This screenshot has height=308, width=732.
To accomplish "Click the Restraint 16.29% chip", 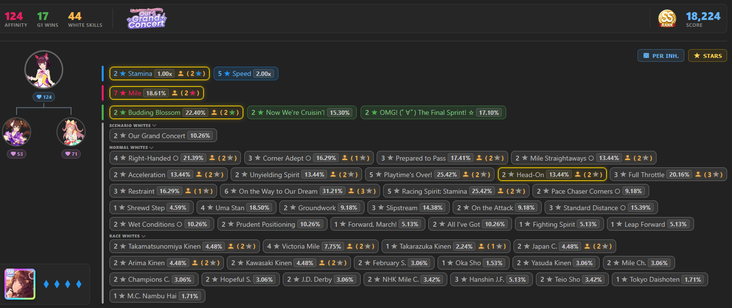I will coord(163,191).
